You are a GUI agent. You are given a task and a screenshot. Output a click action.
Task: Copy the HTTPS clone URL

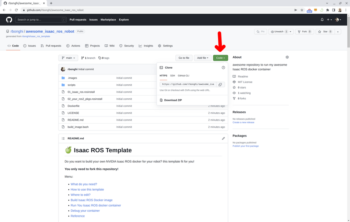pos(220,84)
